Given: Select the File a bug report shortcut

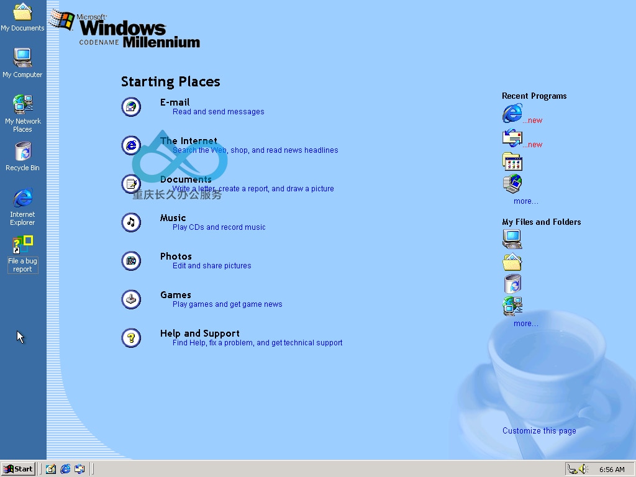Looking at the screenshot, I should tap(23, 254).
